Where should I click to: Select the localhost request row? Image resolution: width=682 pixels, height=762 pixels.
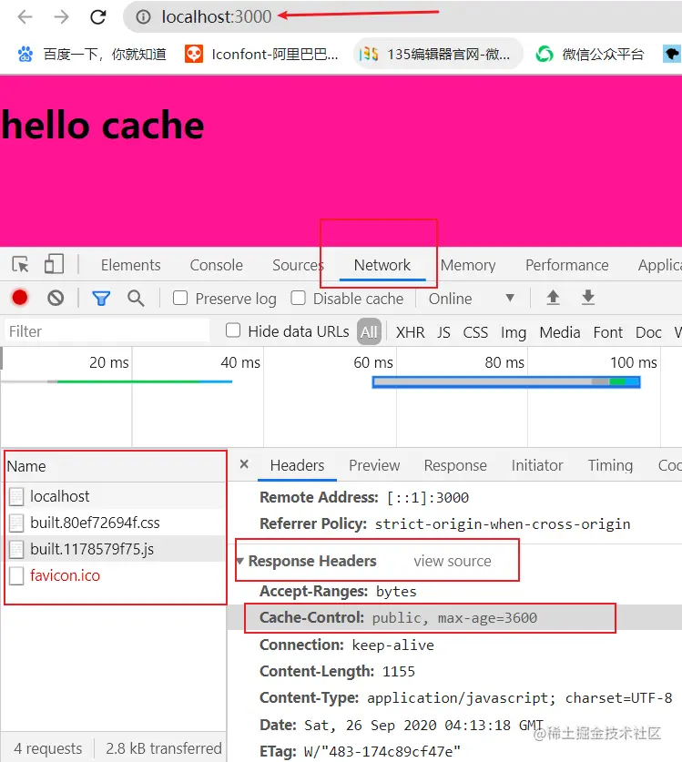click(116, 496)
